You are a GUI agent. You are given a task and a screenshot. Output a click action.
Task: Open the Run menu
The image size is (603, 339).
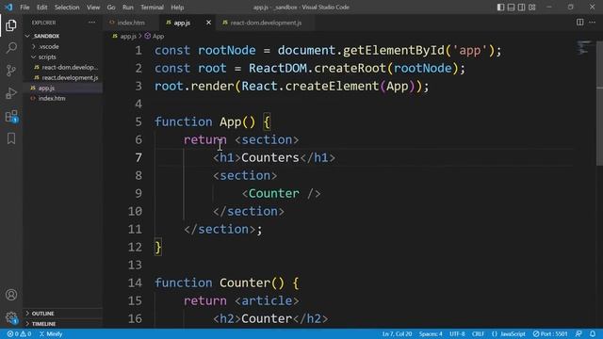[128, 8]
